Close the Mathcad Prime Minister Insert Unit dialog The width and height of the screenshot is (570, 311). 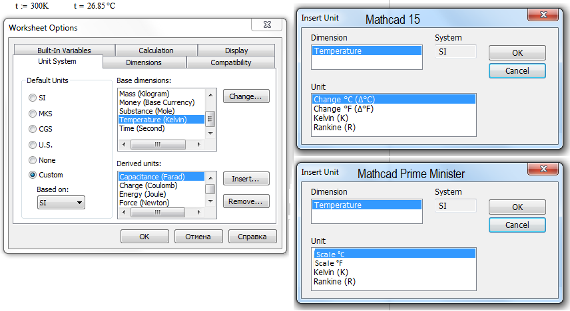543,169
